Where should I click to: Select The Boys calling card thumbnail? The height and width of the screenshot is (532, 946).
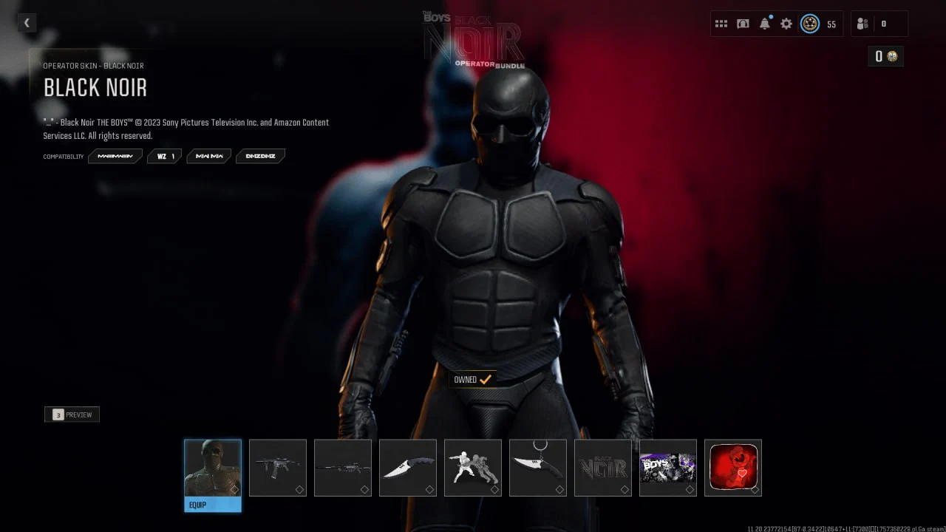(668, 468)
